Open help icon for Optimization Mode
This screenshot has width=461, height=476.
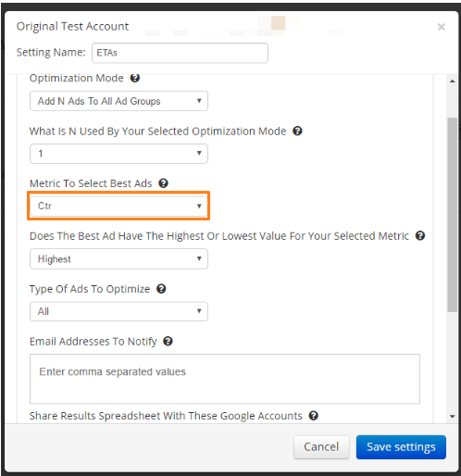135,78
